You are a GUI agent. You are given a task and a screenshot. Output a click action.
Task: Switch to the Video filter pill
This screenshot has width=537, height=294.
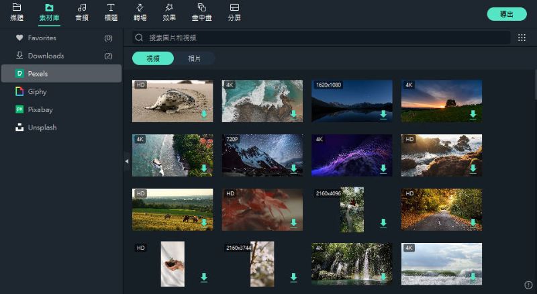click(x=153, y=58)
